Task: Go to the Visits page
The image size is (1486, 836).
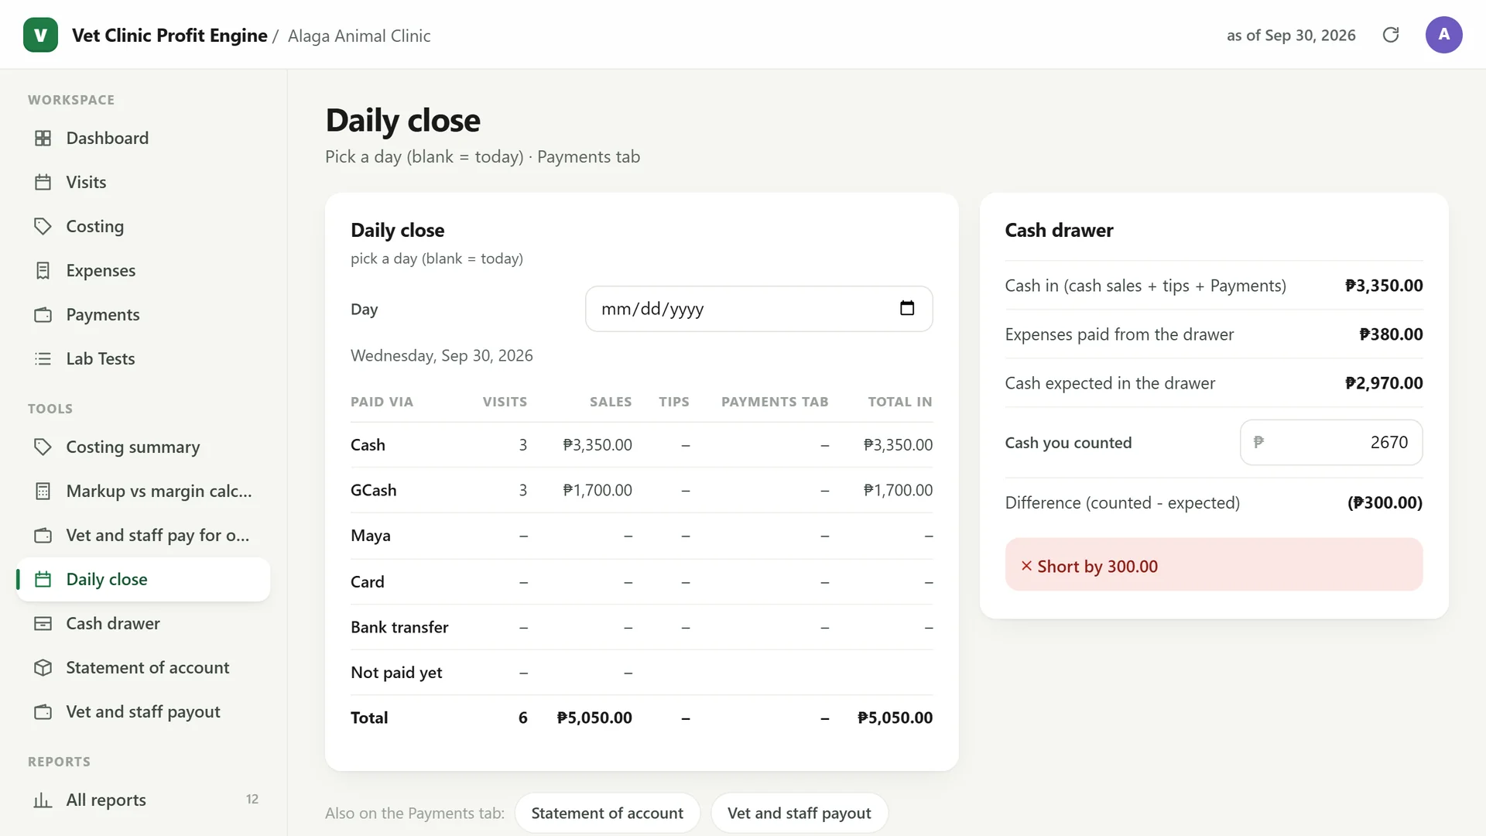Action: 143,182
